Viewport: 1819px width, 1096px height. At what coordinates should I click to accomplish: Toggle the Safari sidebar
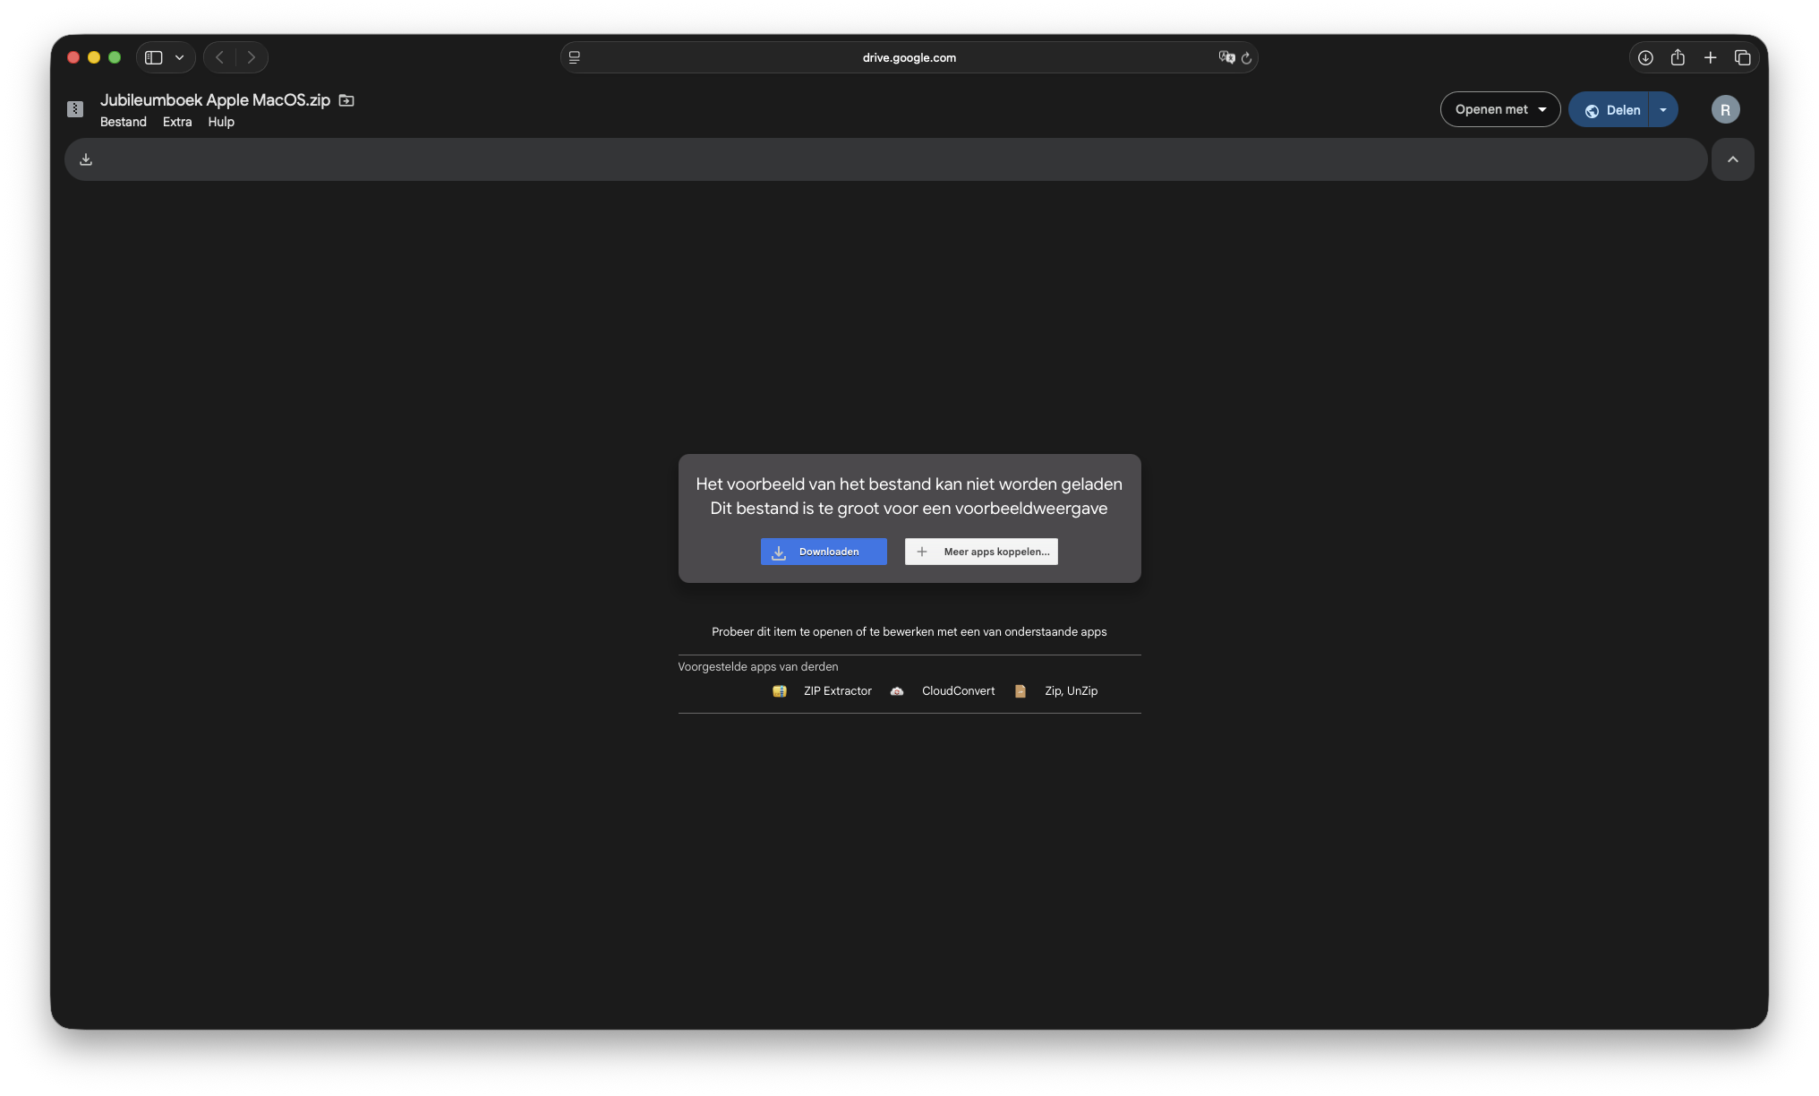coord(154,57)
